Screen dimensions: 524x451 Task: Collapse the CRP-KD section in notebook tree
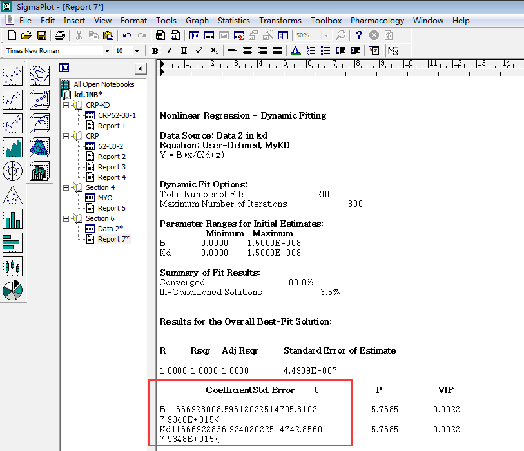(66, 105)
